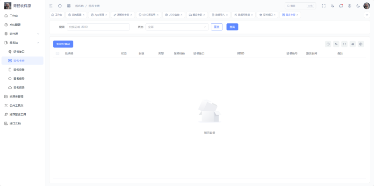Click the table sort arrows toolbar icon

tap(336, 44)
